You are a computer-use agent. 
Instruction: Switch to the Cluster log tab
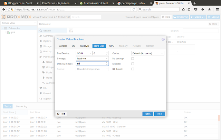21,106
